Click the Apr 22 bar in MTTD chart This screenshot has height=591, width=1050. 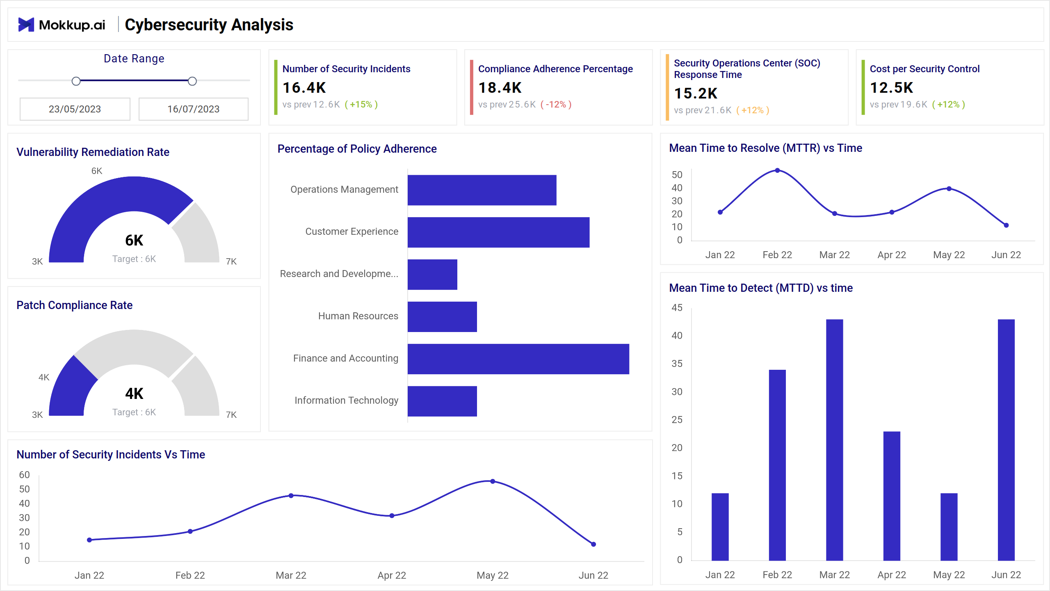tap(892, 496)
